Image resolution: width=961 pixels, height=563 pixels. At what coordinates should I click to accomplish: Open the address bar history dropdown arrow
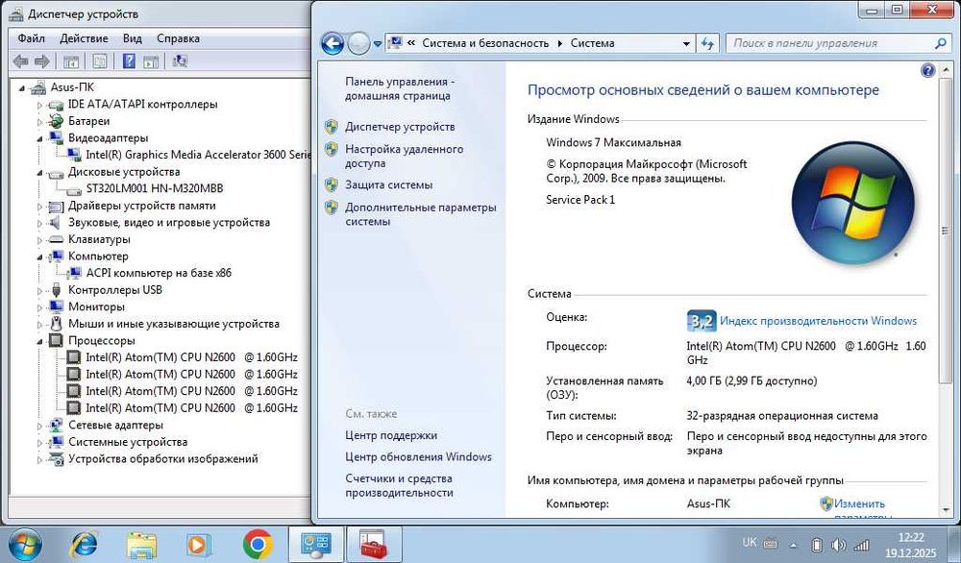pos(686,43)
